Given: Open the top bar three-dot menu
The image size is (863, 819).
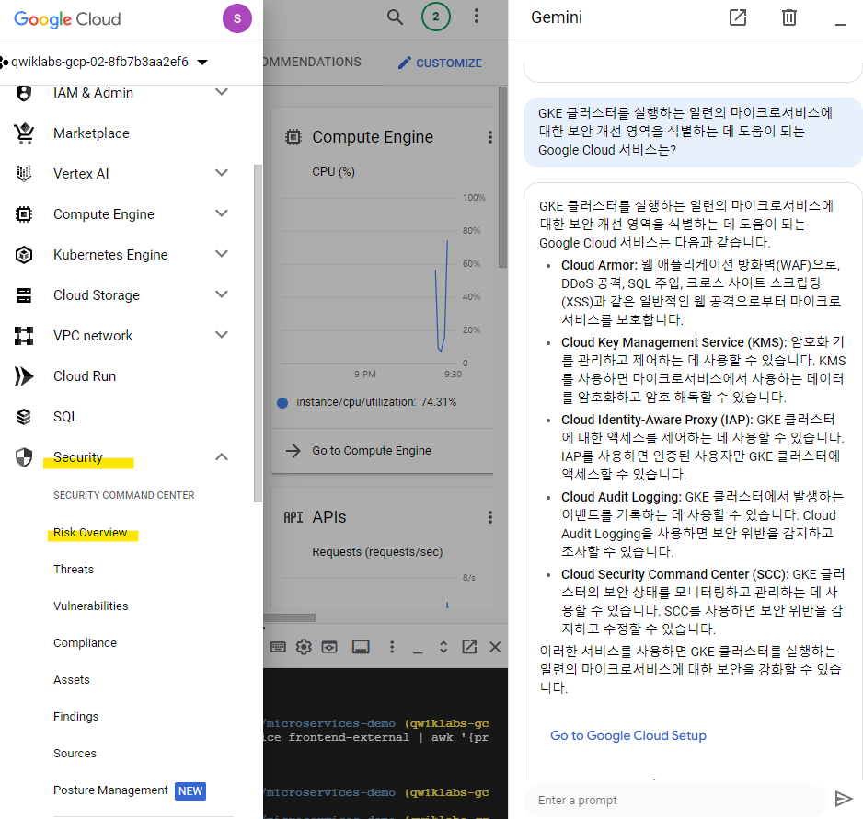Looking at the screenshot, I should coord(476,16).
